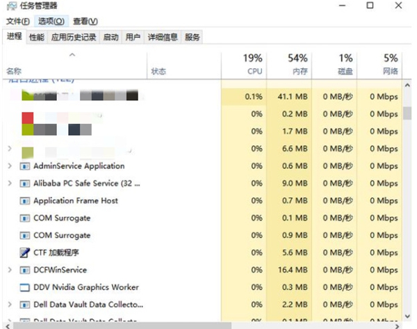Click the DCFWinService process icon
The height and width of the screenshot is (329, 417).
click(x=25, y=270)
